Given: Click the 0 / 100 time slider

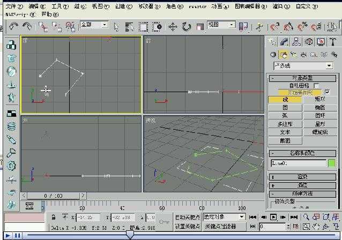Looking at the screenshot, I should 54,196.
